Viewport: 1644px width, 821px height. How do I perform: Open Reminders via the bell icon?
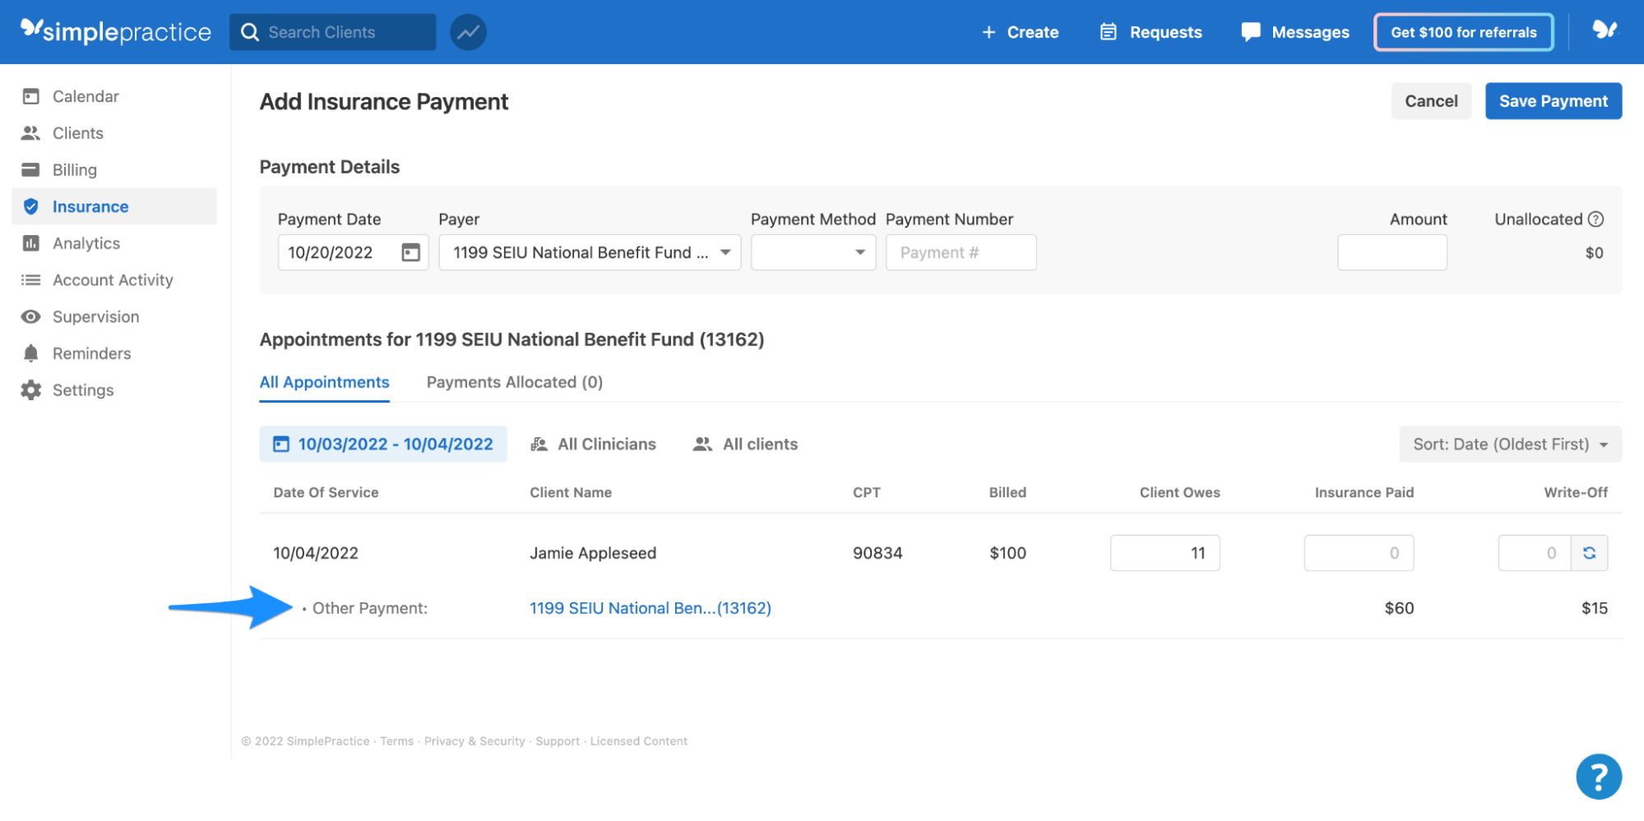tap(30, 353)
